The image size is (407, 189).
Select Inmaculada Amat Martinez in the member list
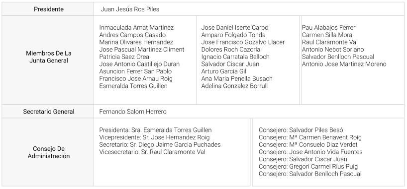coord(136,28)
